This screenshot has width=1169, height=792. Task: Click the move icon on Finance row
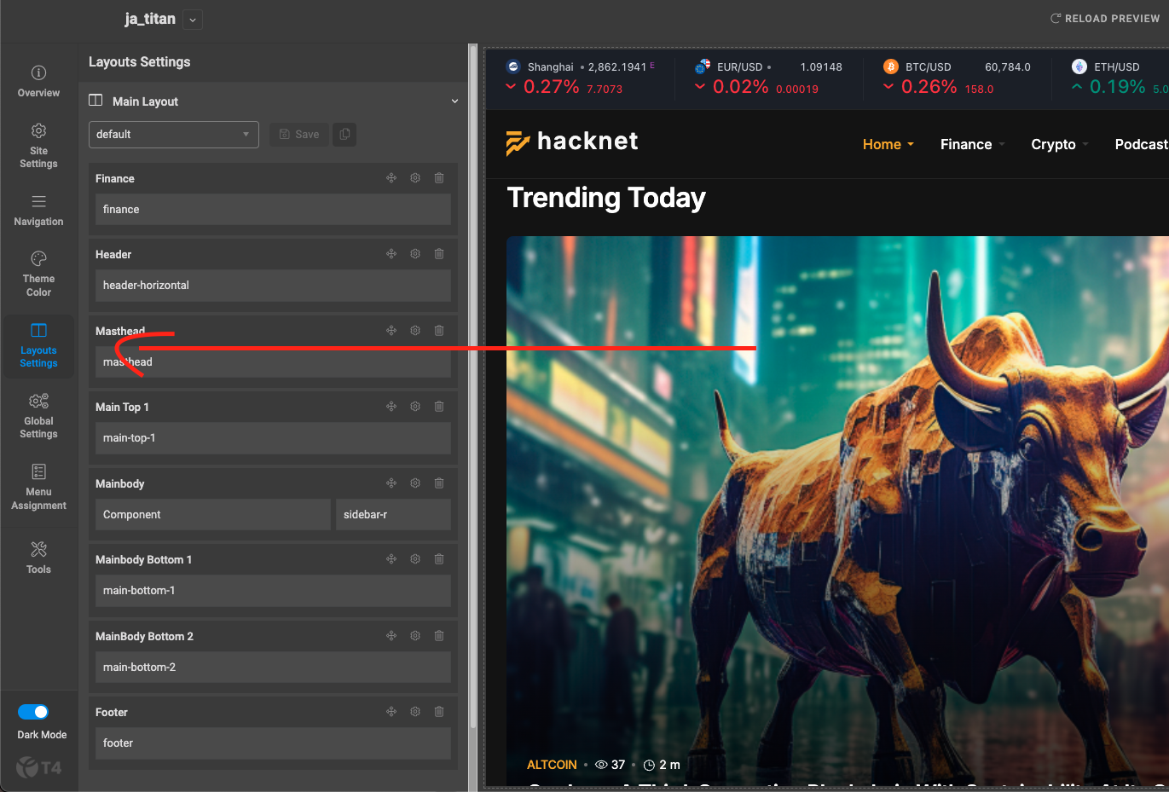[x=391, y=178]
